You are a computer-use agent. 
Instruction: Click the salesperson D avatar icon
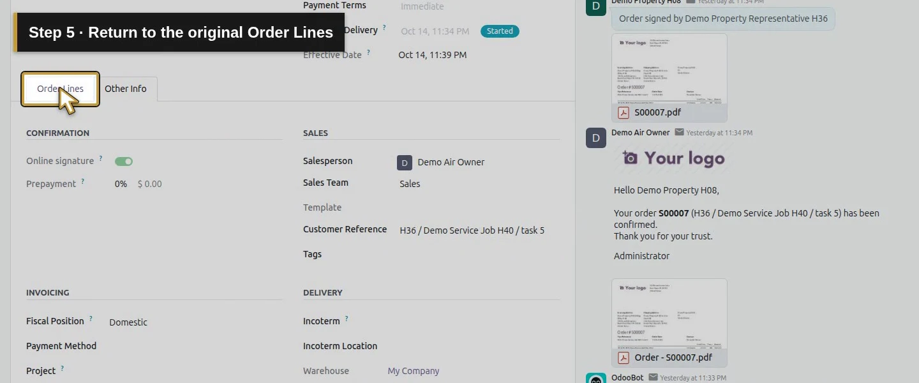tap(405, 162)
